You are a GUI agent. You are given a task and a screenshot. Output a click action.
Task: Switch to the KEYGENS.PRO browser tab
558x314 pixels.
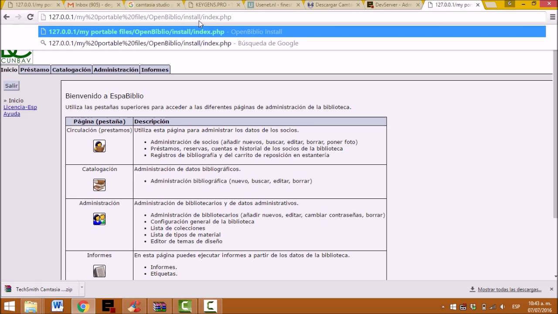click(214, 5)
